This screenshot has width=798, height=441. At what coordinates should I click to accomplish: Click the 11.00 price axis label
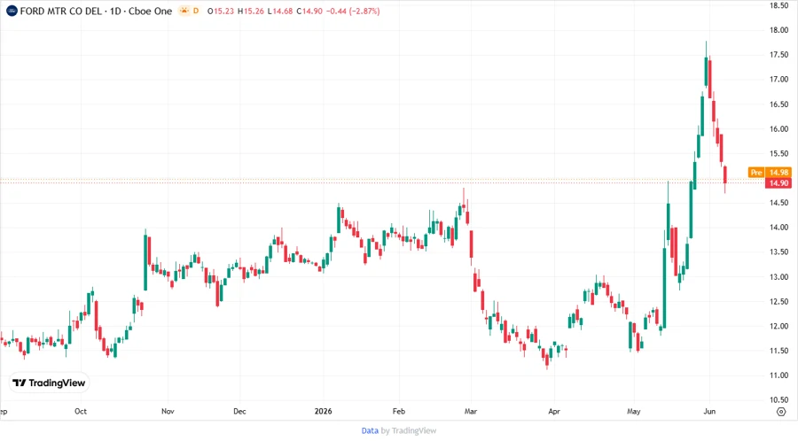pos(778,375)
